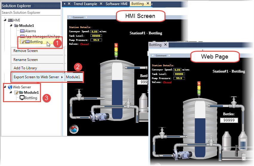The image size is (254, 166).
Task: Select Export Screen to Web Server
Action: [x=36, y=77]
